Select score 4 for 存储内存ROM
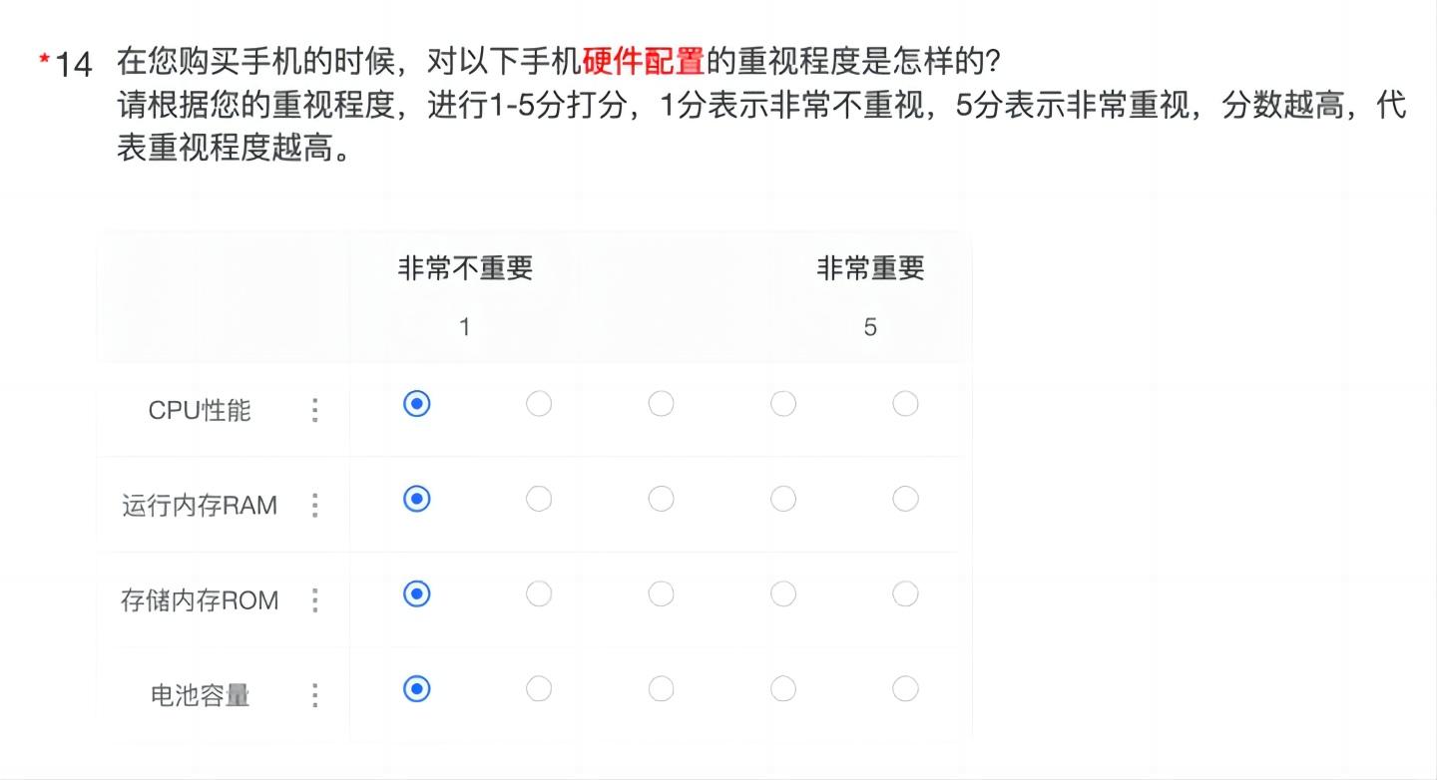 pos(783,593)
